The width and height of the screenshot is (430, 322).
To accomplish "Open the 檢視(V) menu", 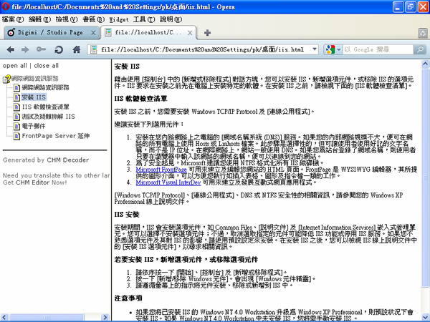I will 67,19.
